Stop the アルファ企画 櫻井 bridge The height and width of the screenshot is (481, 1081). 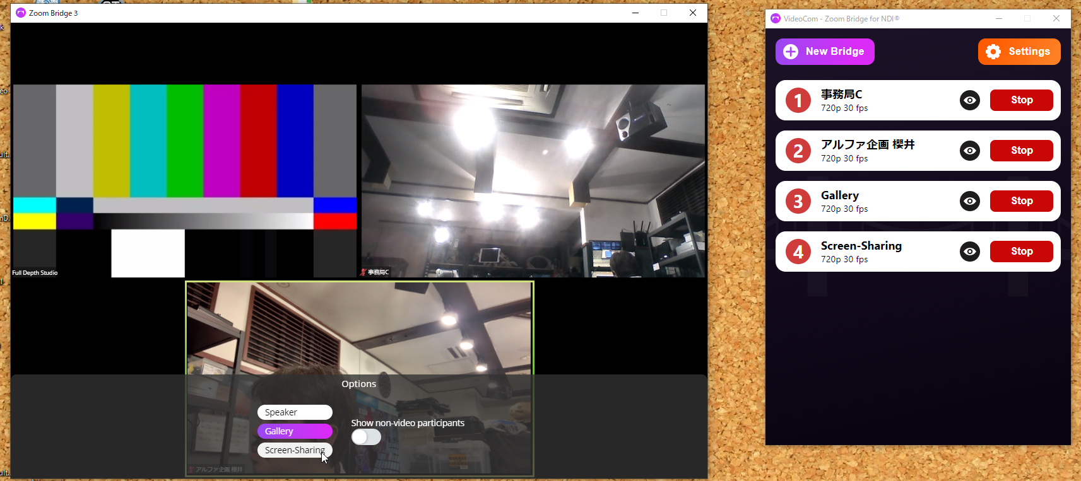(x=1022, y=151)
